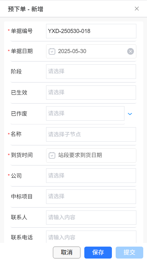Expand the blue chevron beside 已作废
Image resolution: width=147 pixels, height=262 pixels.
coord(130,114)
